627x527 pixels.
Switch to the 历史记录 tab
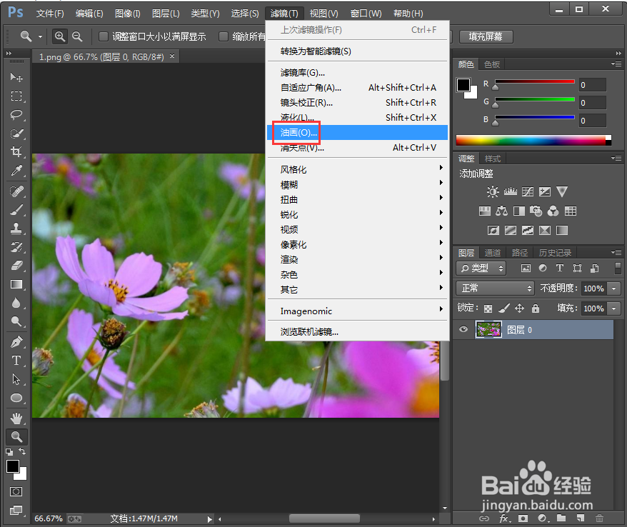555,253
